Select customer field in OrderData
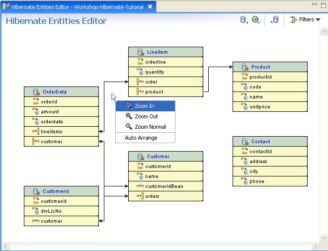328x251 pixels. tap(61, 141)
